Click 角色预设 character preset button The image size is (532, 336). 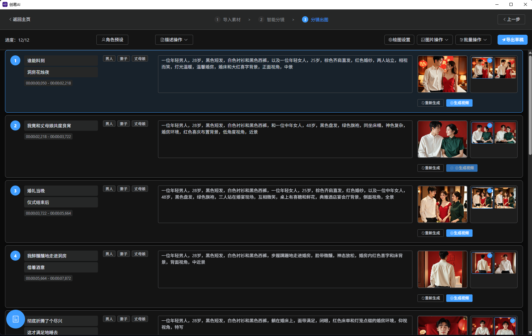tap(112, 40)
